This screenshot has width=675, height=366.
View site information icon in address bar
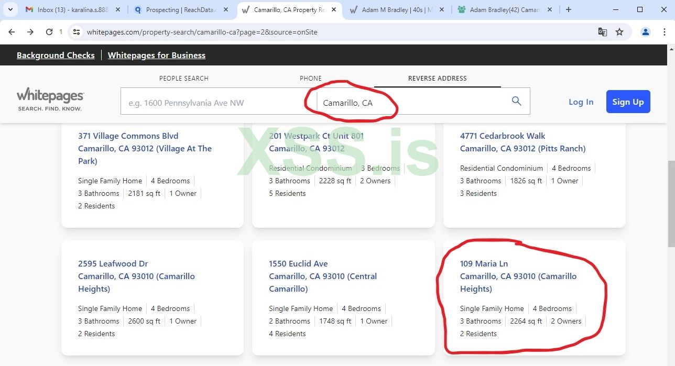(x=77, y=32)
